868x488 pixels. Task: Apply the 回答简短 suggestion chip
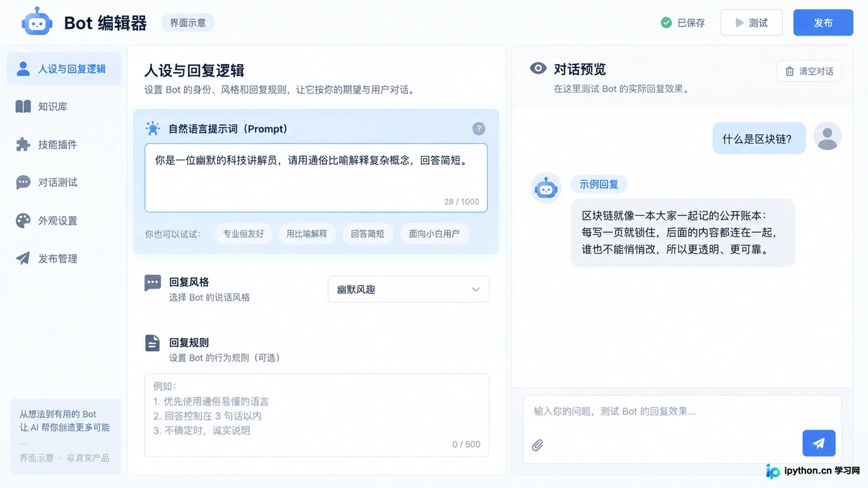pyautogui.click(x=368, y=234)
